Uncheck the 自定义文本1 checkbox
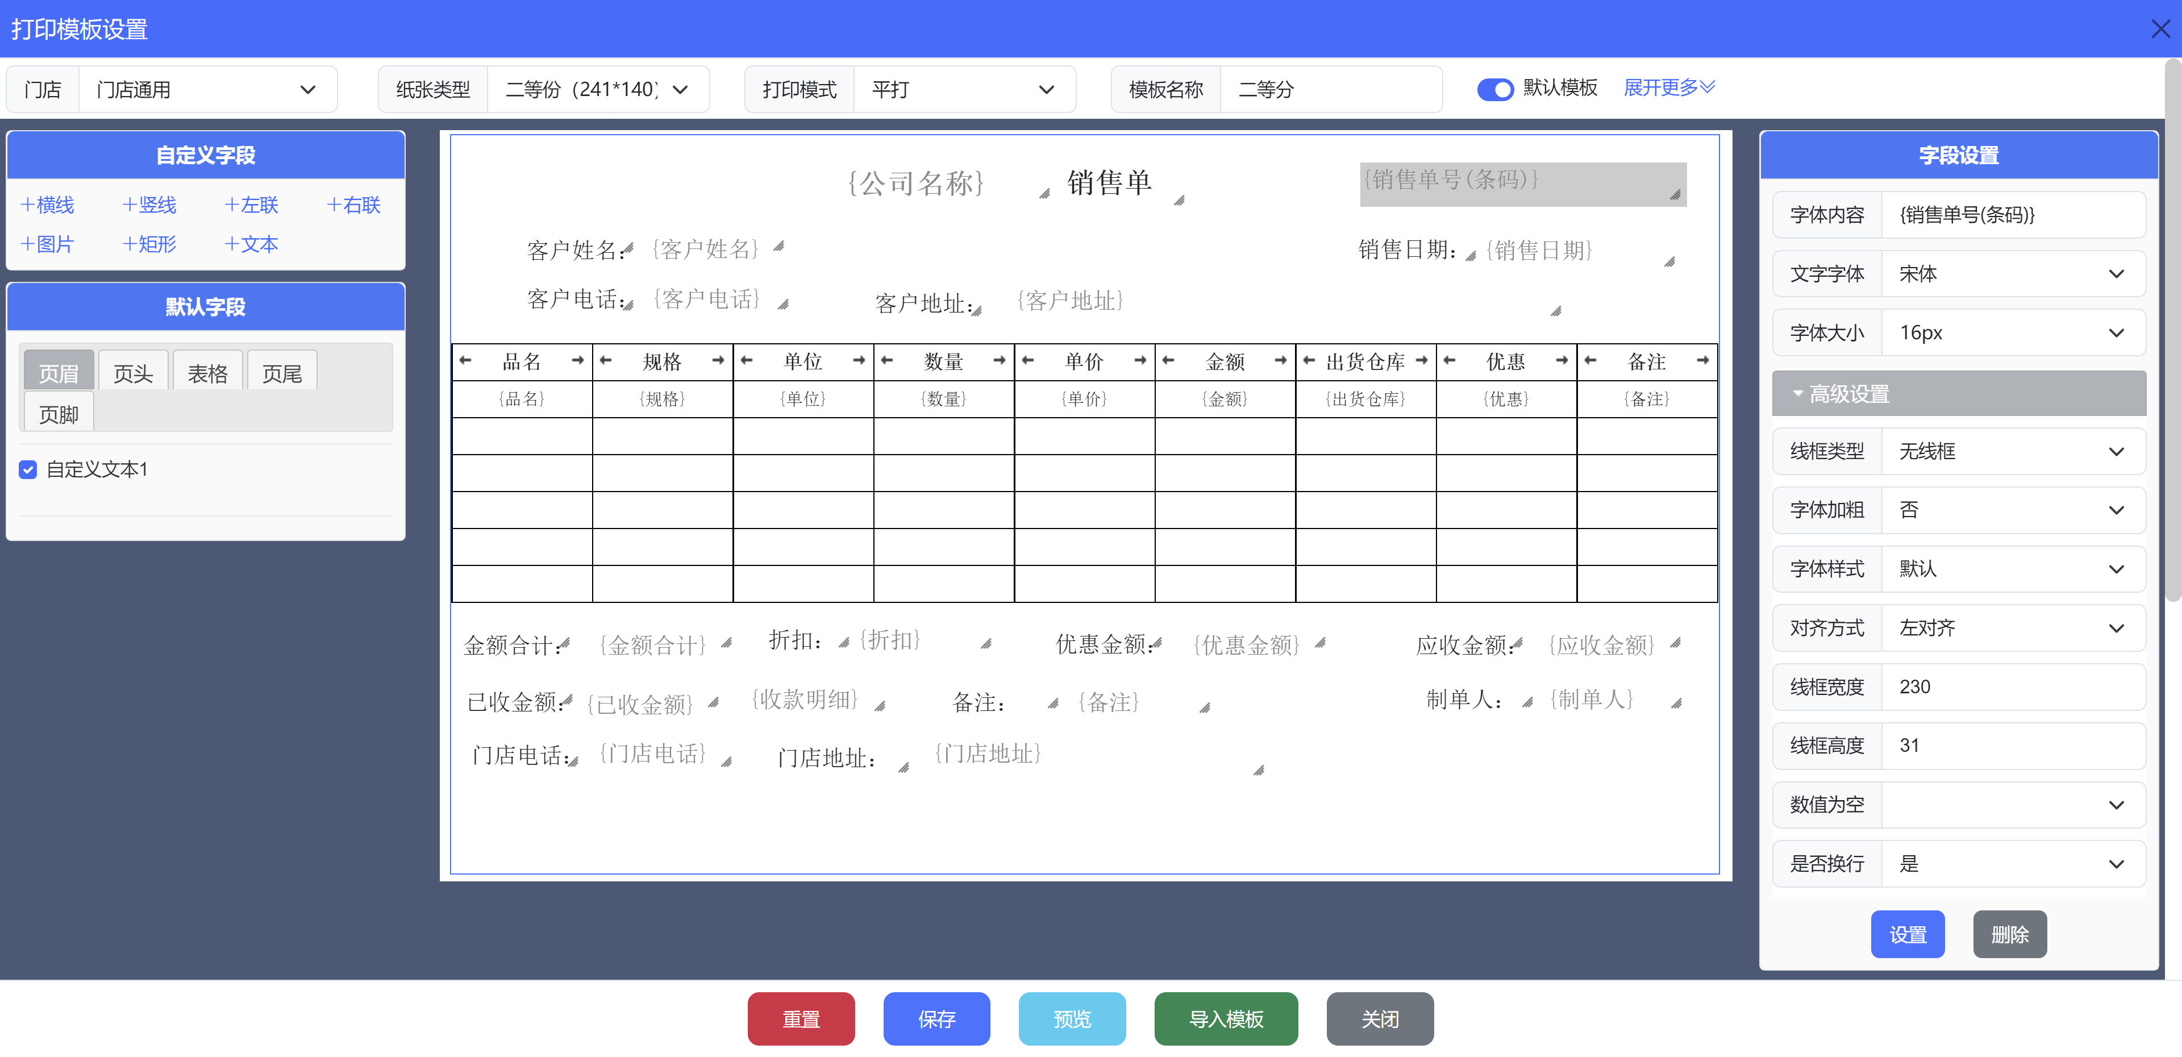This screenshot has width=2182, height=1057. [28, 470]
